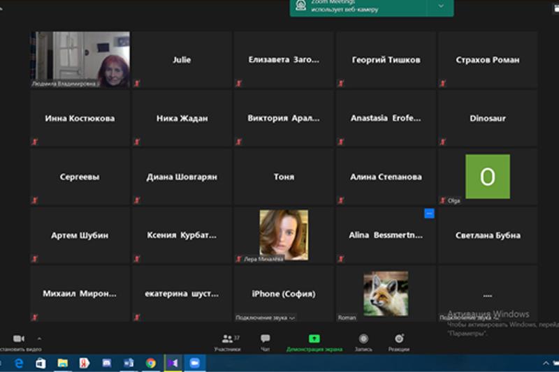Viewport: 559px width, 372px height.
Task: Select the Георгий Тишков participant tile
Action: [386, 60]
